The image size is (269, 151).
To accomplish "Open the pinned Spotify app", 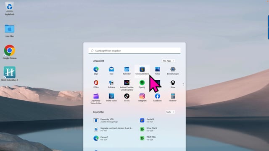I will tap(142, 84).
